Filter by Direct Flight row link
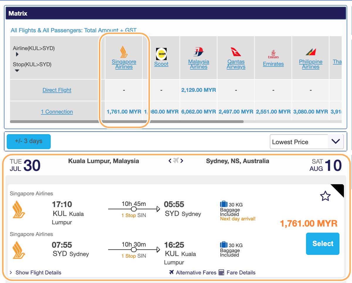 [57, 90]
